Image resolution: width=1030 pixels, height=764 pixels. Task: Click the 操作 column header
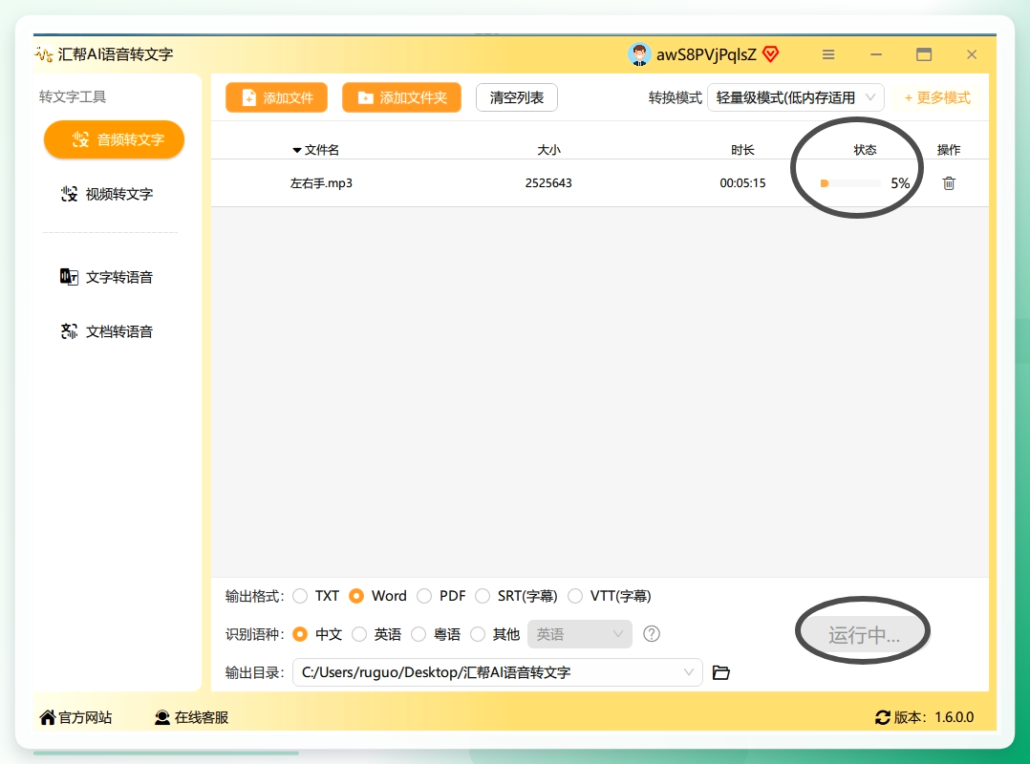pos(949,150)
